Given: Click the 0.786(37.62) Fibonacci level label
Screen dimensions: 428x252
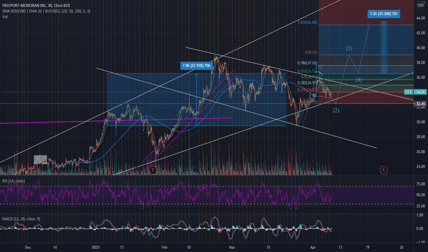Looking at the screenshot, I should (307, 63).
